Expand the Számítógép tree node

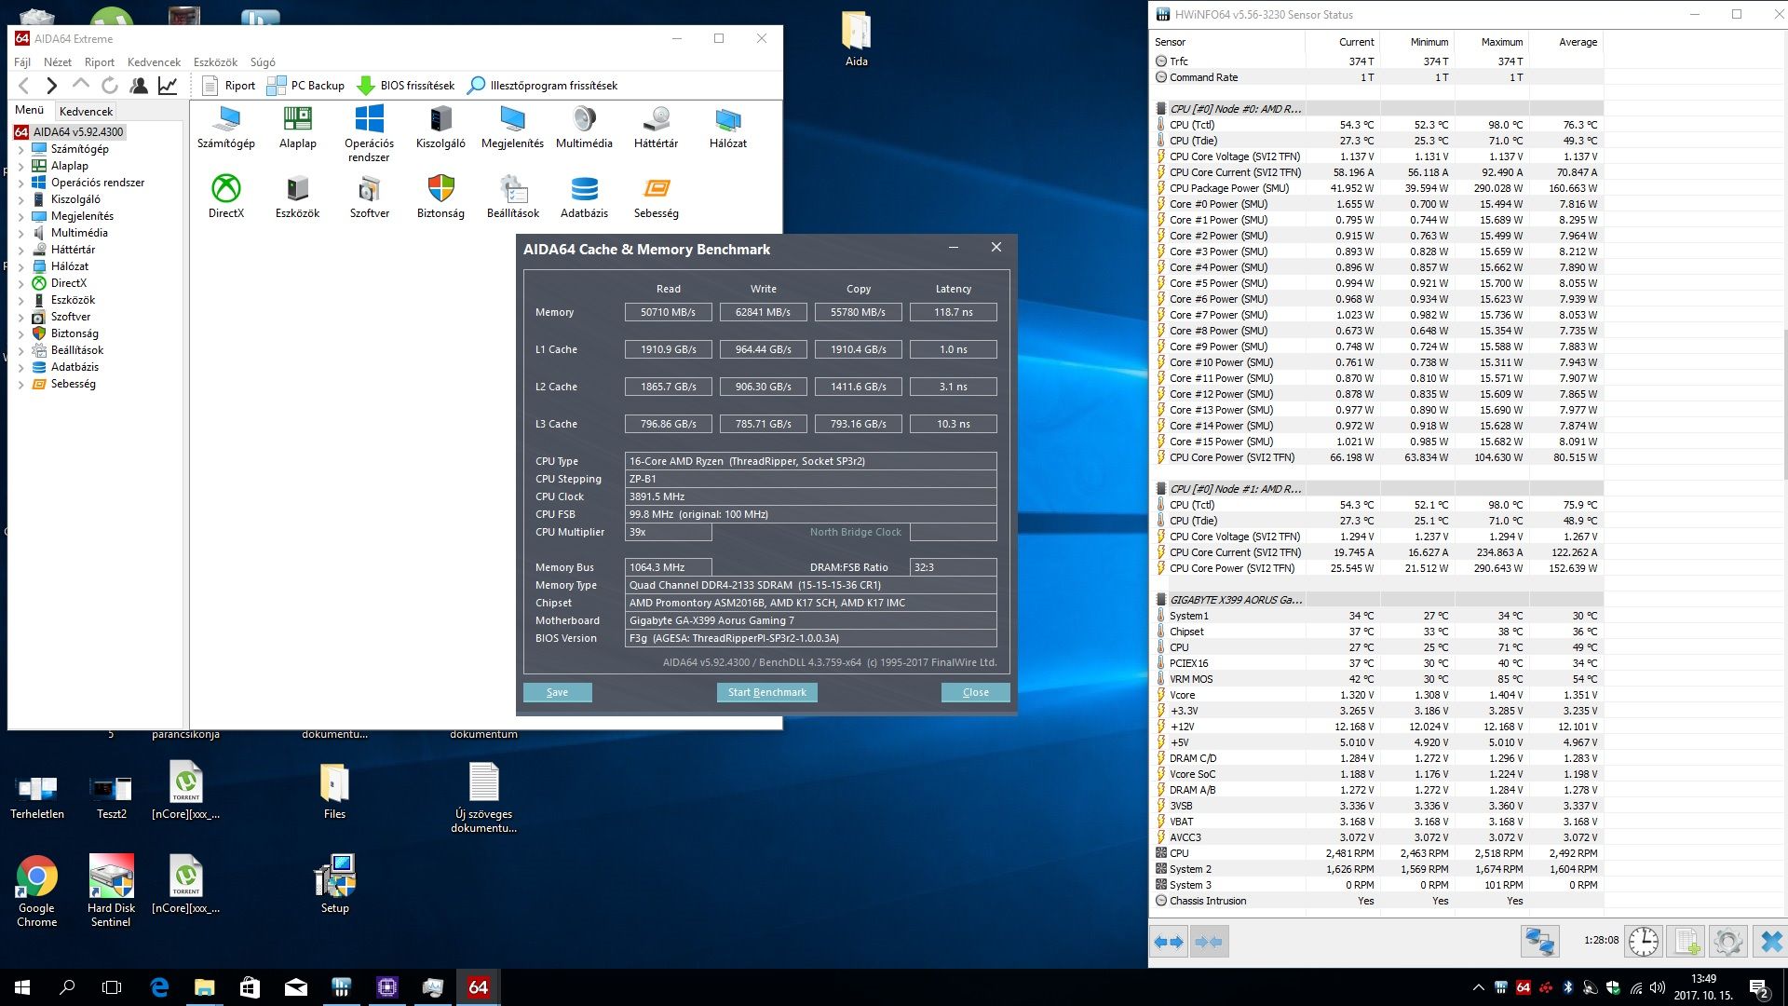click(21, 150)
